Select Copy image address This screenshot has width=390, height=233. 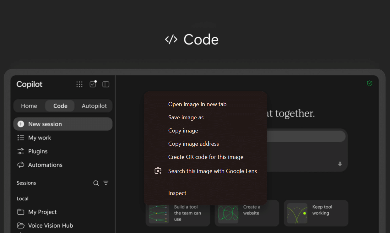(x=205, y=144)
